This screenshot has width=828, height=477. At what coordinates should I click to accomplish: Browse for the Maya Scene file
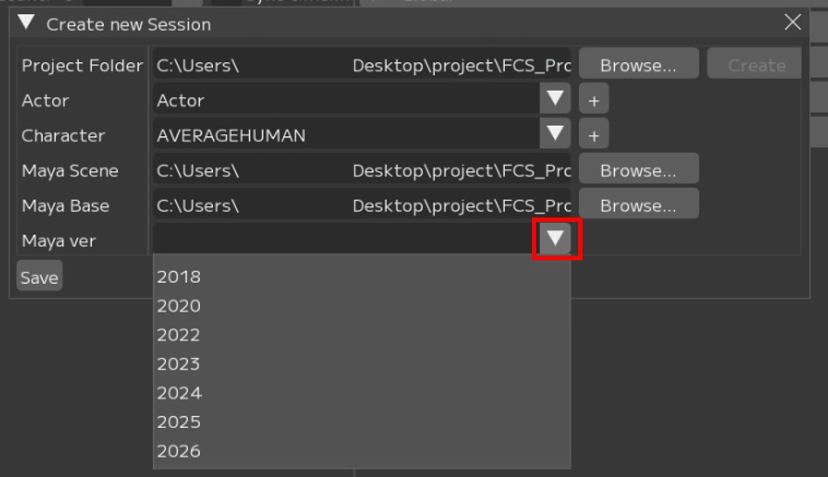pos(638,170)
